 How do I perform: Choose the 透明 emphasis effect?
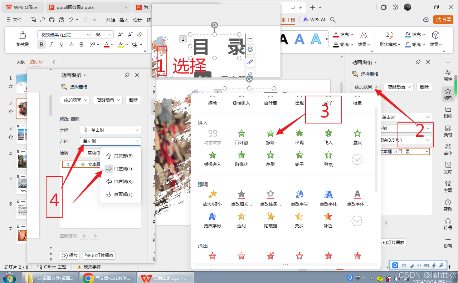tap(242, 221)
